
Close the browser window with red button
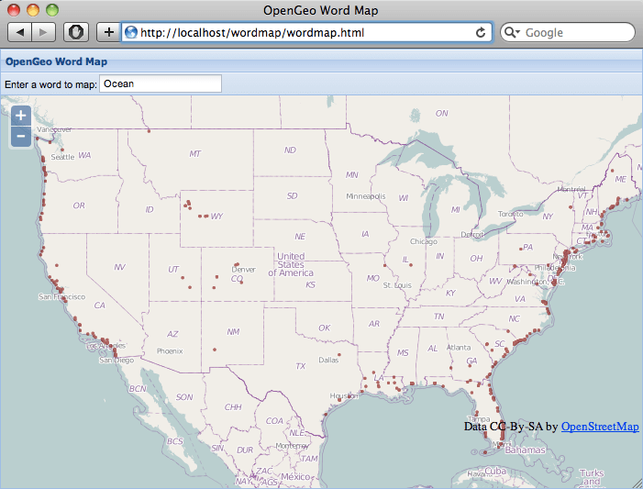14,10
